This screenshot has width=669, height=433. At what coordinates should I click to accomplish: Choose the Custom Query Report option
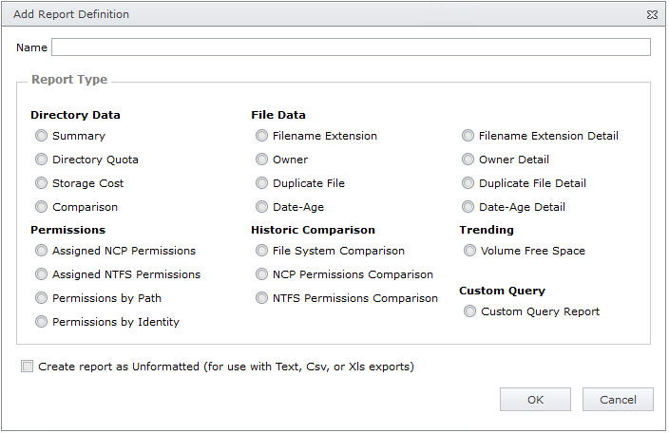469,311
